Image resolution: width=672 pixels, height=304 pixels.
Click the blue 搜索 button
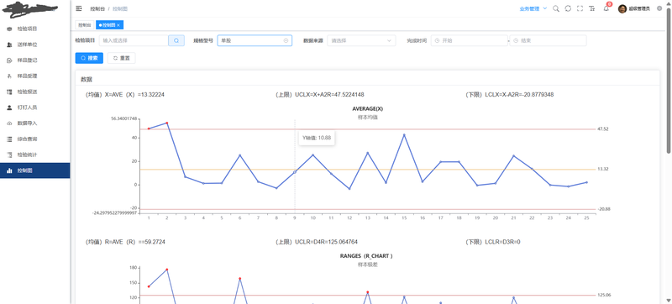point(89,58)
